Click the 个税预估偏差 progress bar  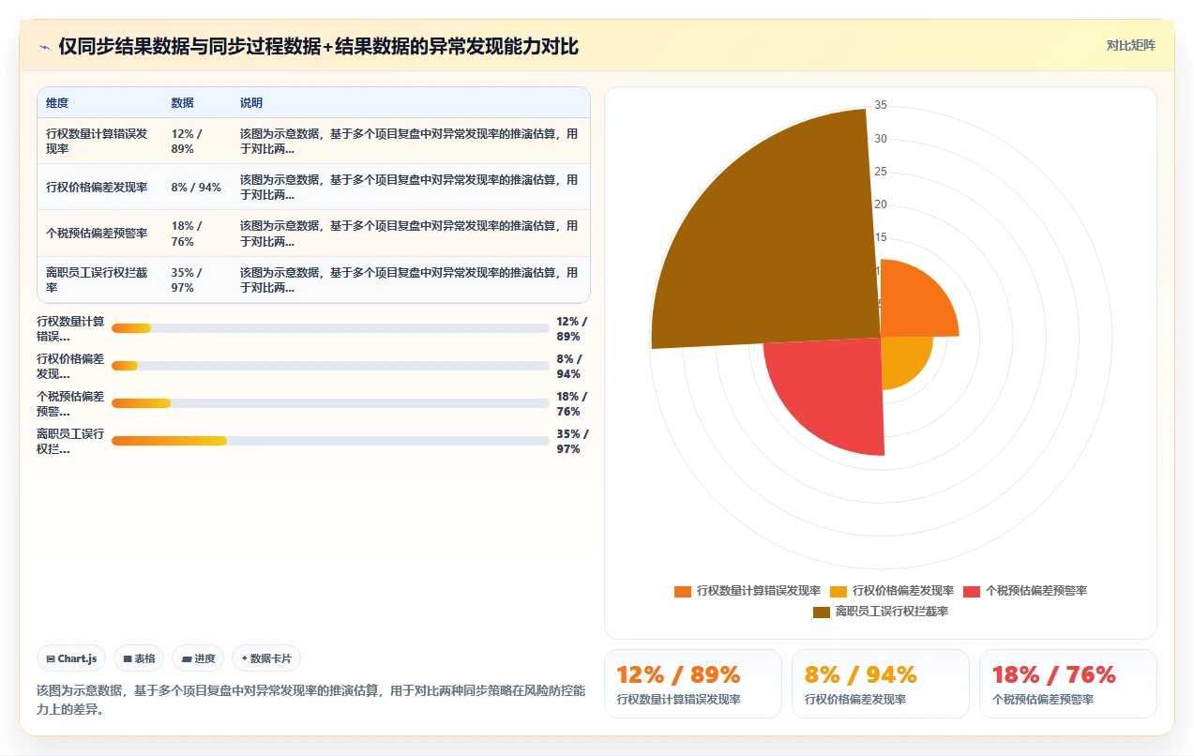click(x=330, y=403)
